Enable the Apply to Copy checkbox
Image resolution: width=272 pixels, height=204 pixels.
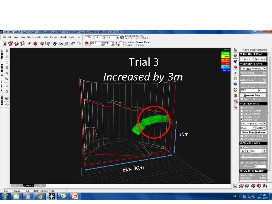click(121, 42)
